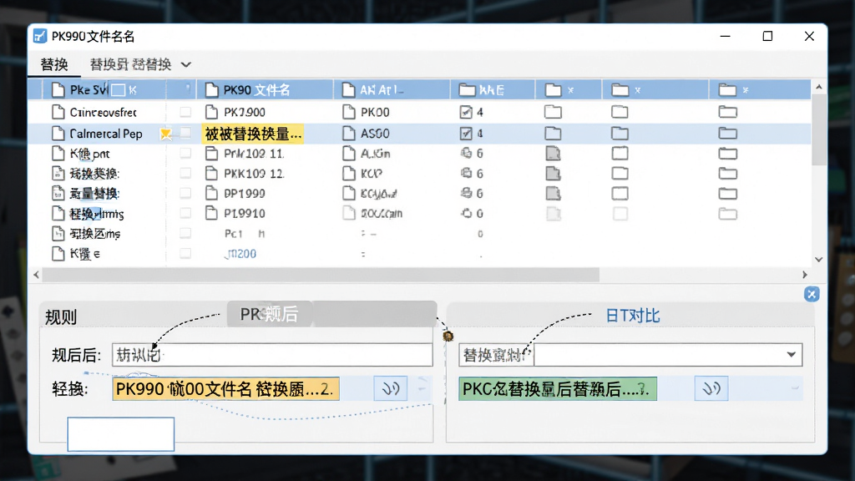Tick the checkbox left of PP1999

pos(185,193)
